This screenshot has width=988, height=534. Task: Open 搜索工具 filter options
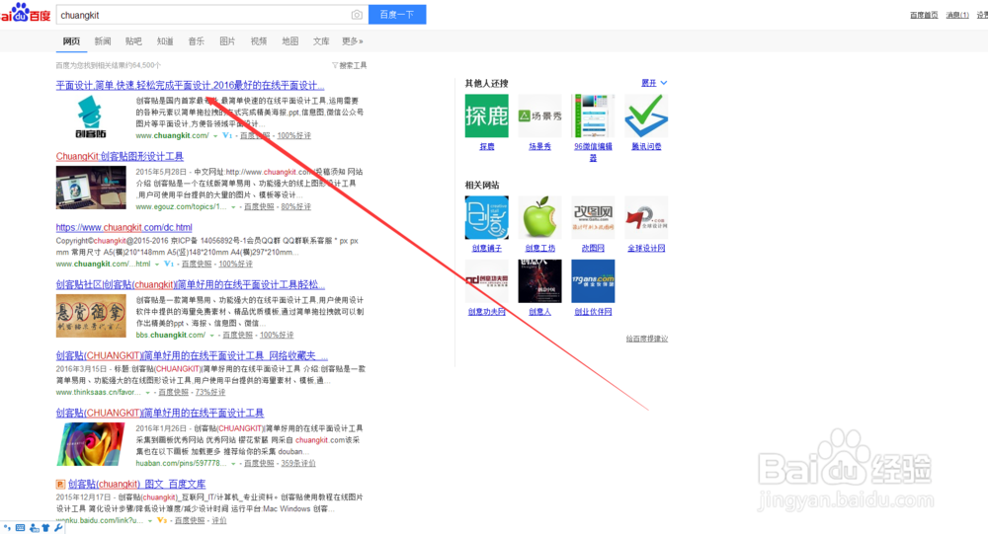coord(349,65)
